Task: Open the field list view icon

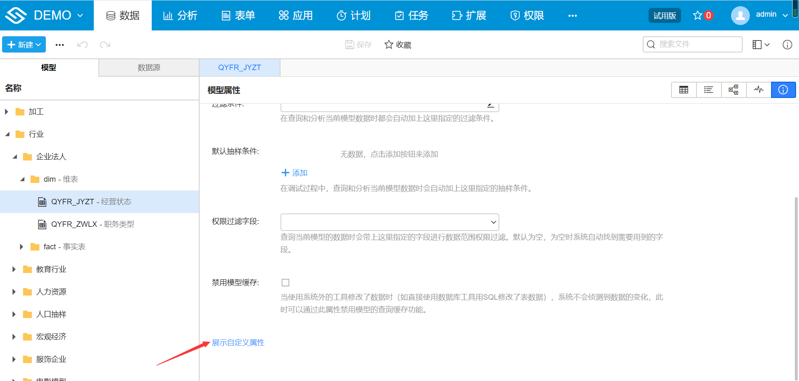Action: coord(709,90)
